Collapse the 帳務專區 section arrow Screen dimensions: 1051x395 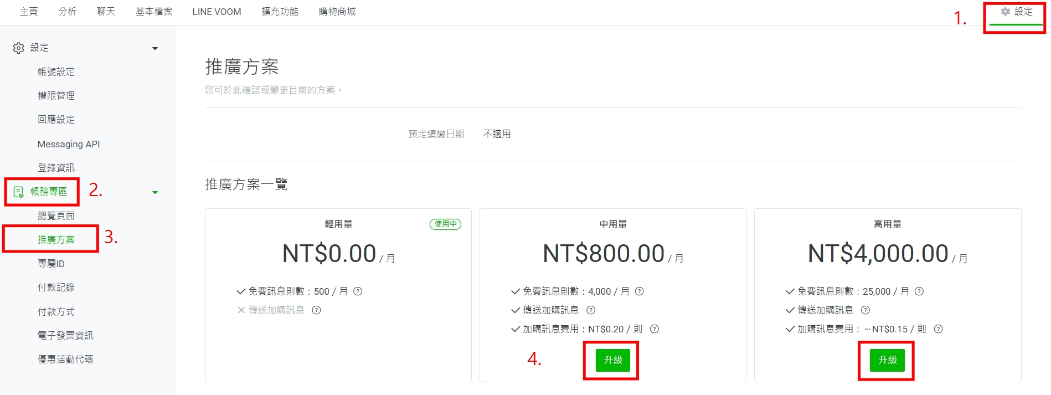pos(155,193)
